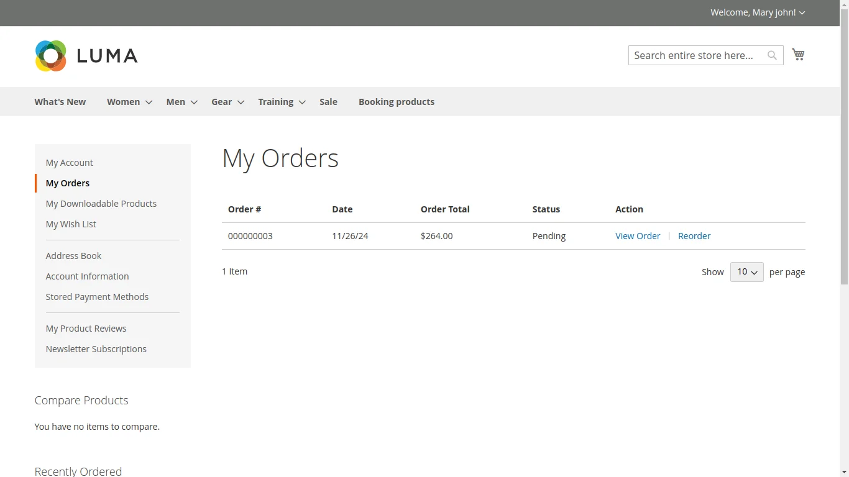Open the shopping cart icon
849x477 pixels.
[x=798, y=54]
